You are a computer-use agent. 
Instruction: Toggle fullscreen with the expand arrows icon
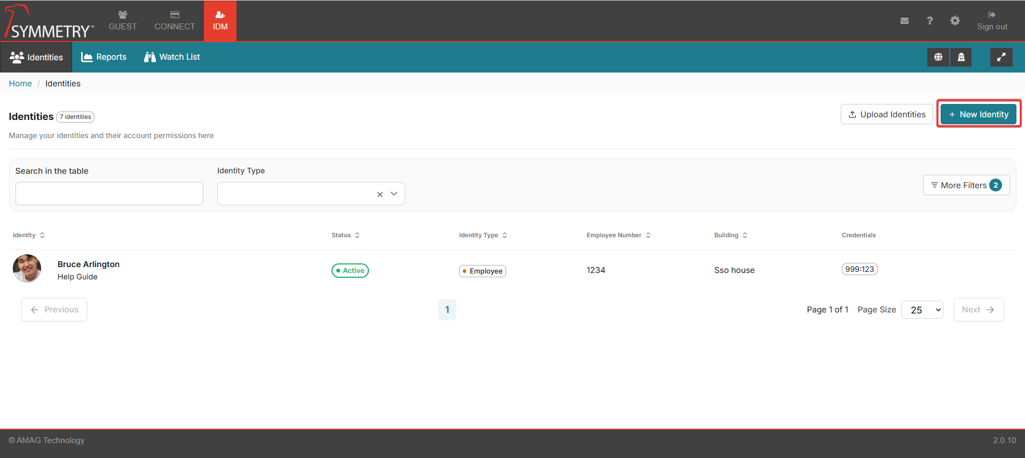pyautogui.click(x=1001, y=57)
